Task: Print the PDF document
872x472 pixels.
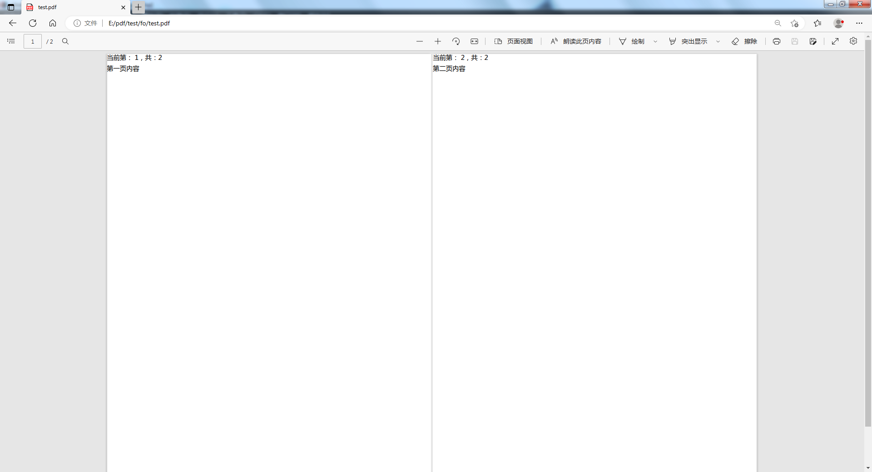Action: coord(777,41)
